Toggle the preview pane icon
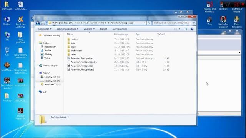This screenshot has width=246, height=138. (x=185, y=29)
